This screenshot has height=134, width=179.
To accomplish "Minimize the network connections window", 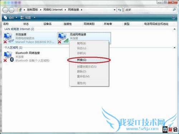I will [160, 2].
